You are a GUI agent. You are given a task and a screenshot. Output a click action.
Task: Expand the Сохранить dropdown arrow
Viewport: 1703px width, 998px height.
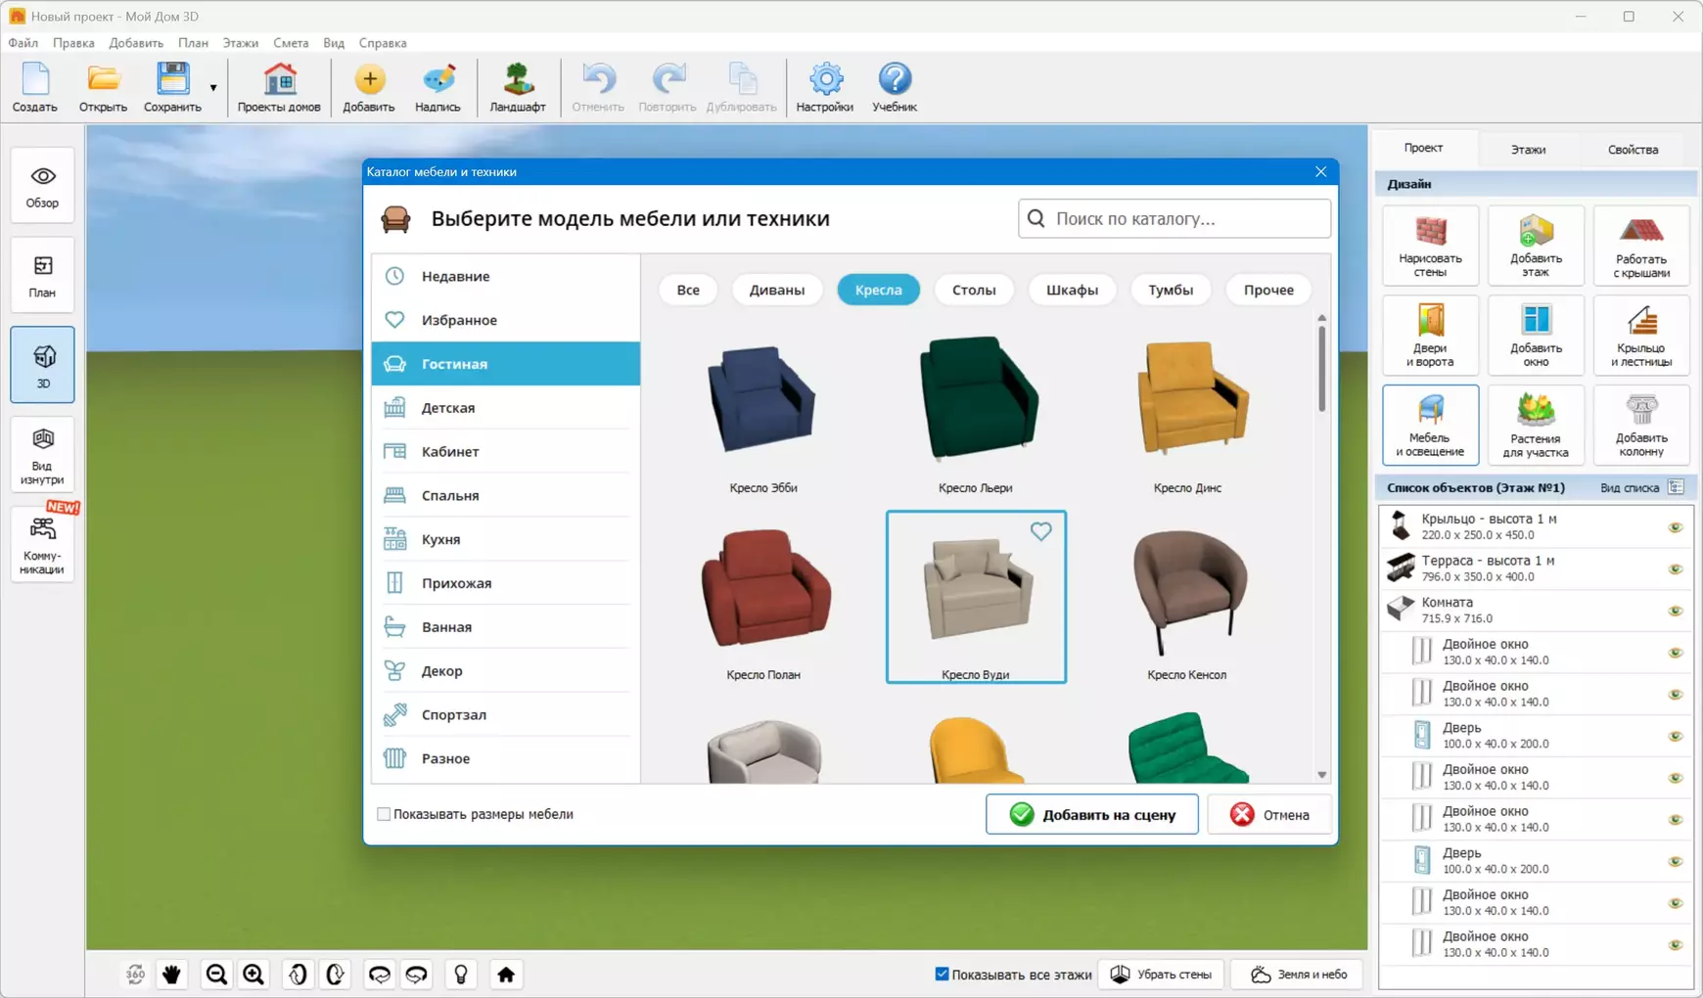[x=213, y=88]
